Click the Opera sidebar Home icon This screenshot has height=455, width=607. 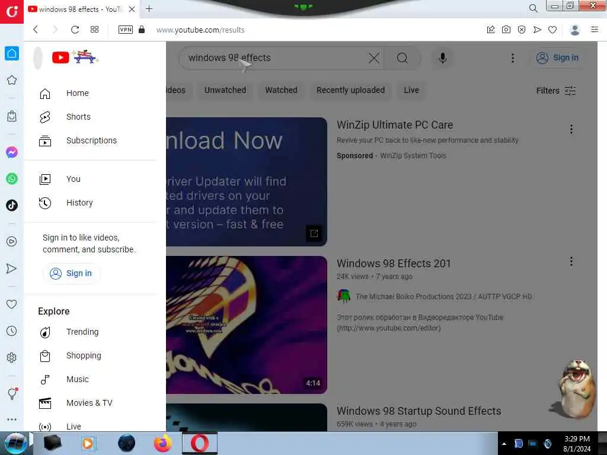tap(12, 53)
